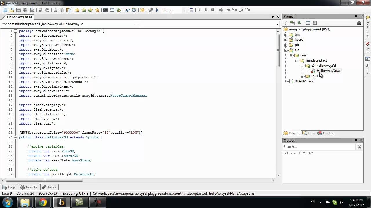
Task: Collapse the mindscriptact folder
Action: pyautogui.click(x=297, y=61)
